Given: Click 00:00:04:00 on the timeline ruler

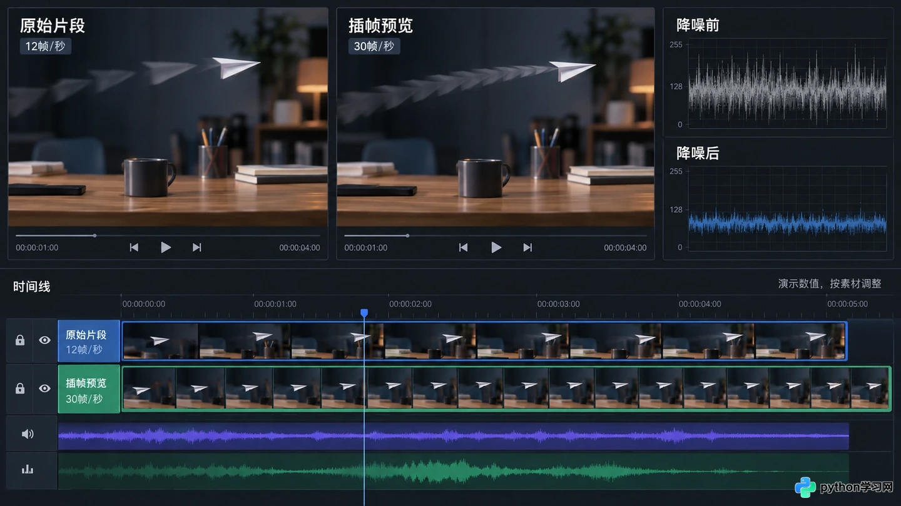Looking at the screenshot, I should coord(700,304).
